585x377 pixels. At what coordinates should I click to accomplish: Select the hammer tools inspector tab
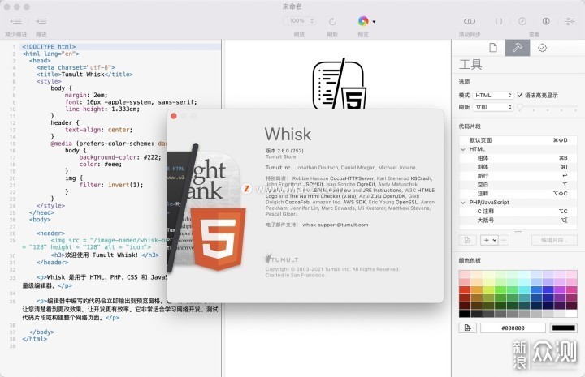[x=518, y=48]
